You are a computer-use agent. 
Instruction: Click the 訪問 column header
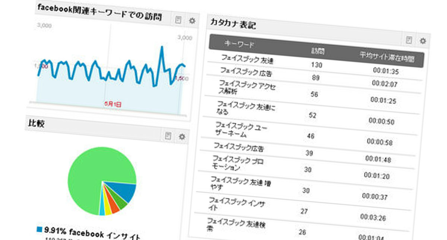click(318, 51)
